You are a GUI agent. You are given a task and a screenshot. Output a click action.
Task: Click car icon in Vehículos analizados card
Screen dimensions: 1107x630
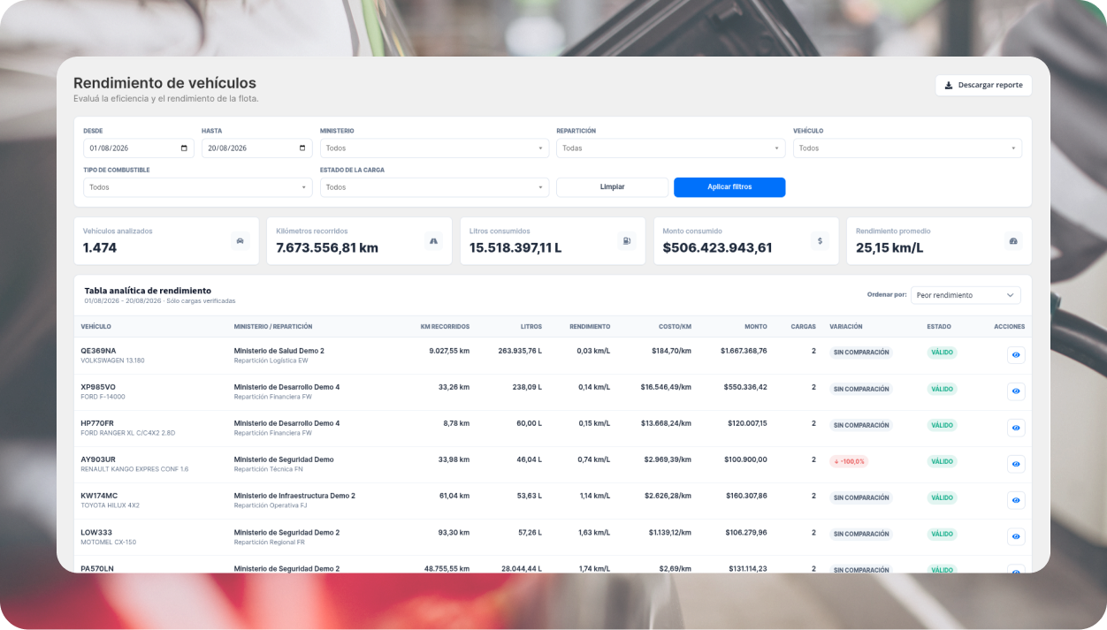click(240, 240)
